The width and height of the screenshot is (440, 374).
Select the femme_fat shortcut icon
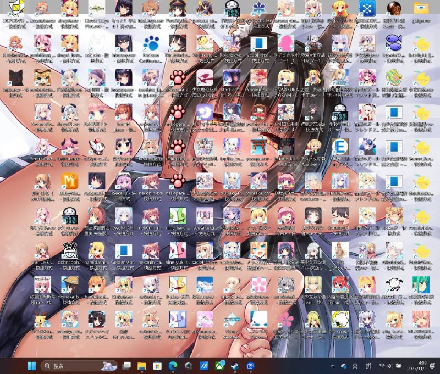(286, 147)
